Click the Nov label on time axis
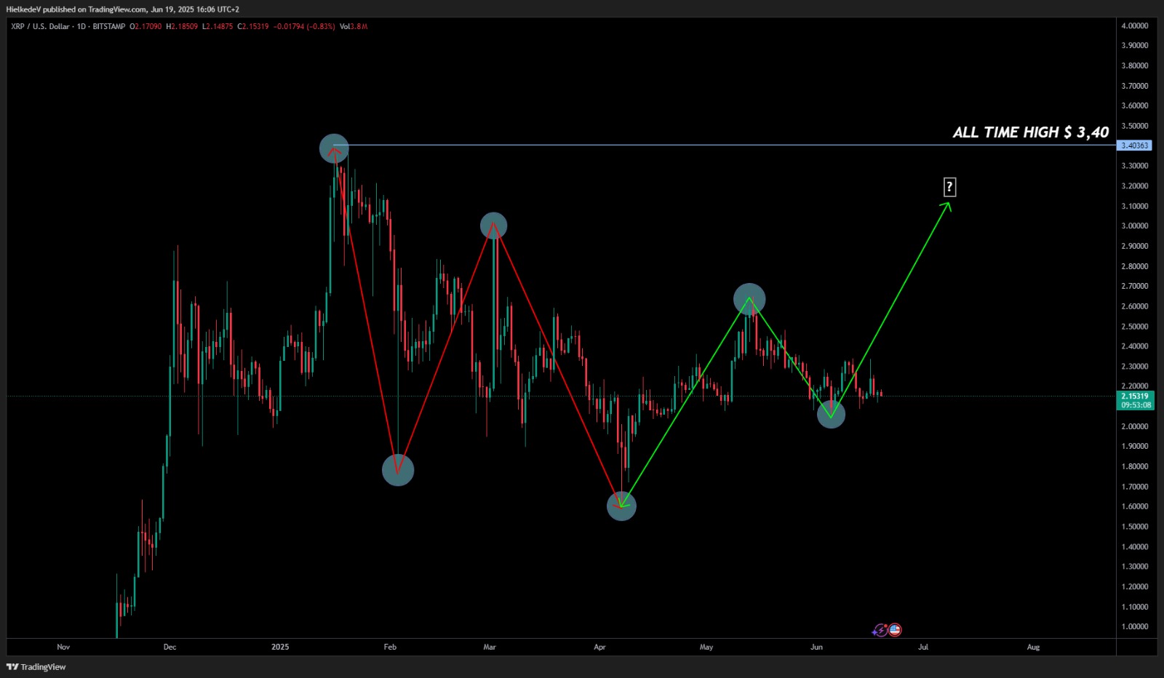Viewport: 1164px width, 678px height. point(63,647)
